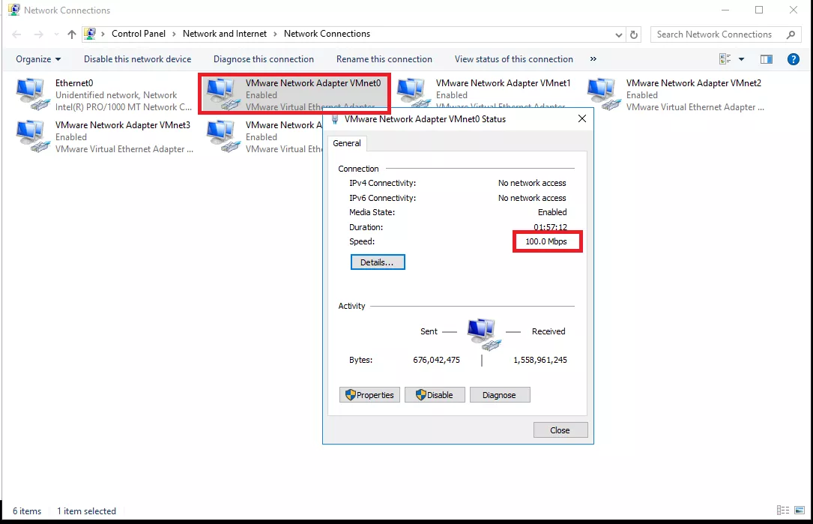
Task: Select the VMware Network Adapter VMnet3 icon
Action: pos(33,136)
